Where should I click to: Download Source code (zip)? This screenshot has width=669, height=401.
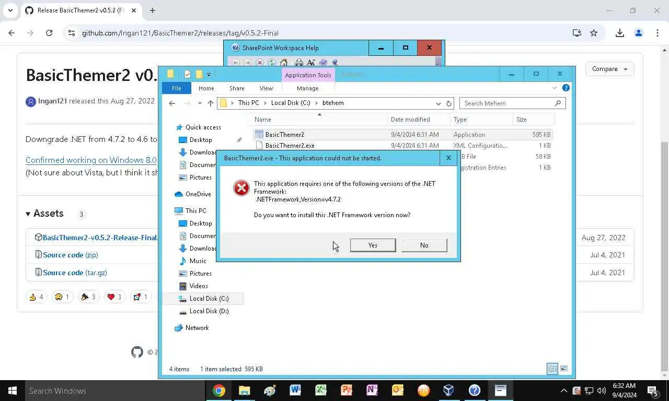(x=70, y=255)
